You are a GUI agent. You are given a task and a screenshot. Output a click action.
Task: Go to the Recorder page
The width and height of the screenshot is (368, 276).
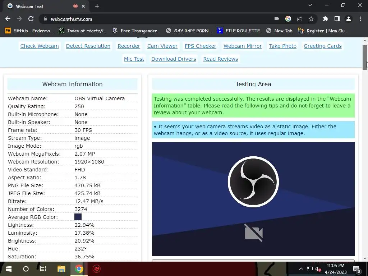pos(129,46)
